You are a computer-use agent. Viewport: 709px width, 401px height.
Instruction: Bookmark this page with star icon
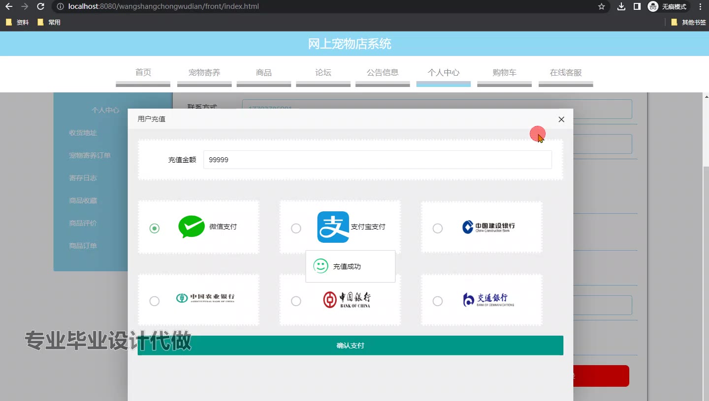[601, 6]
